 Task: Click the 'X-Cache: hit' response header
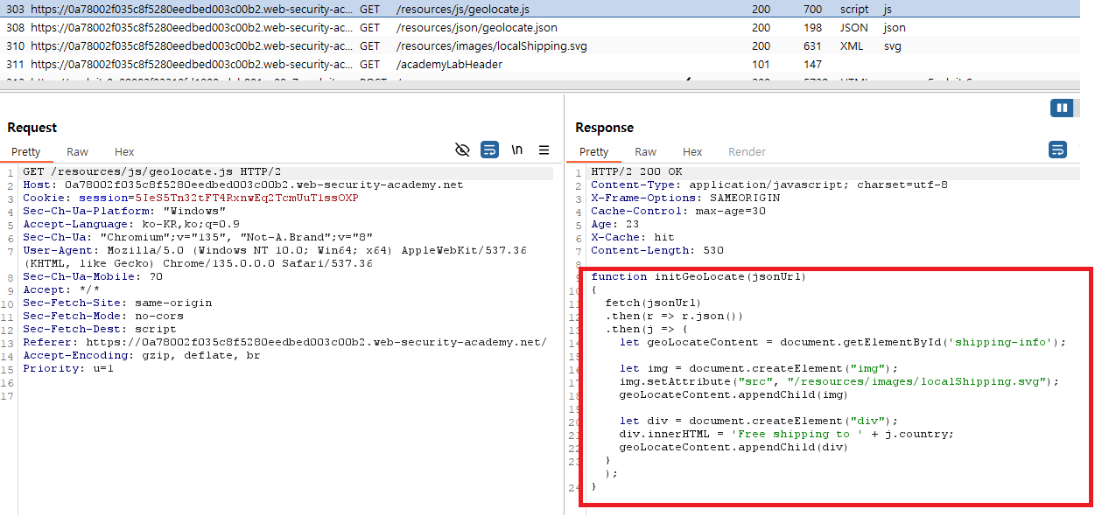(633, 238)
